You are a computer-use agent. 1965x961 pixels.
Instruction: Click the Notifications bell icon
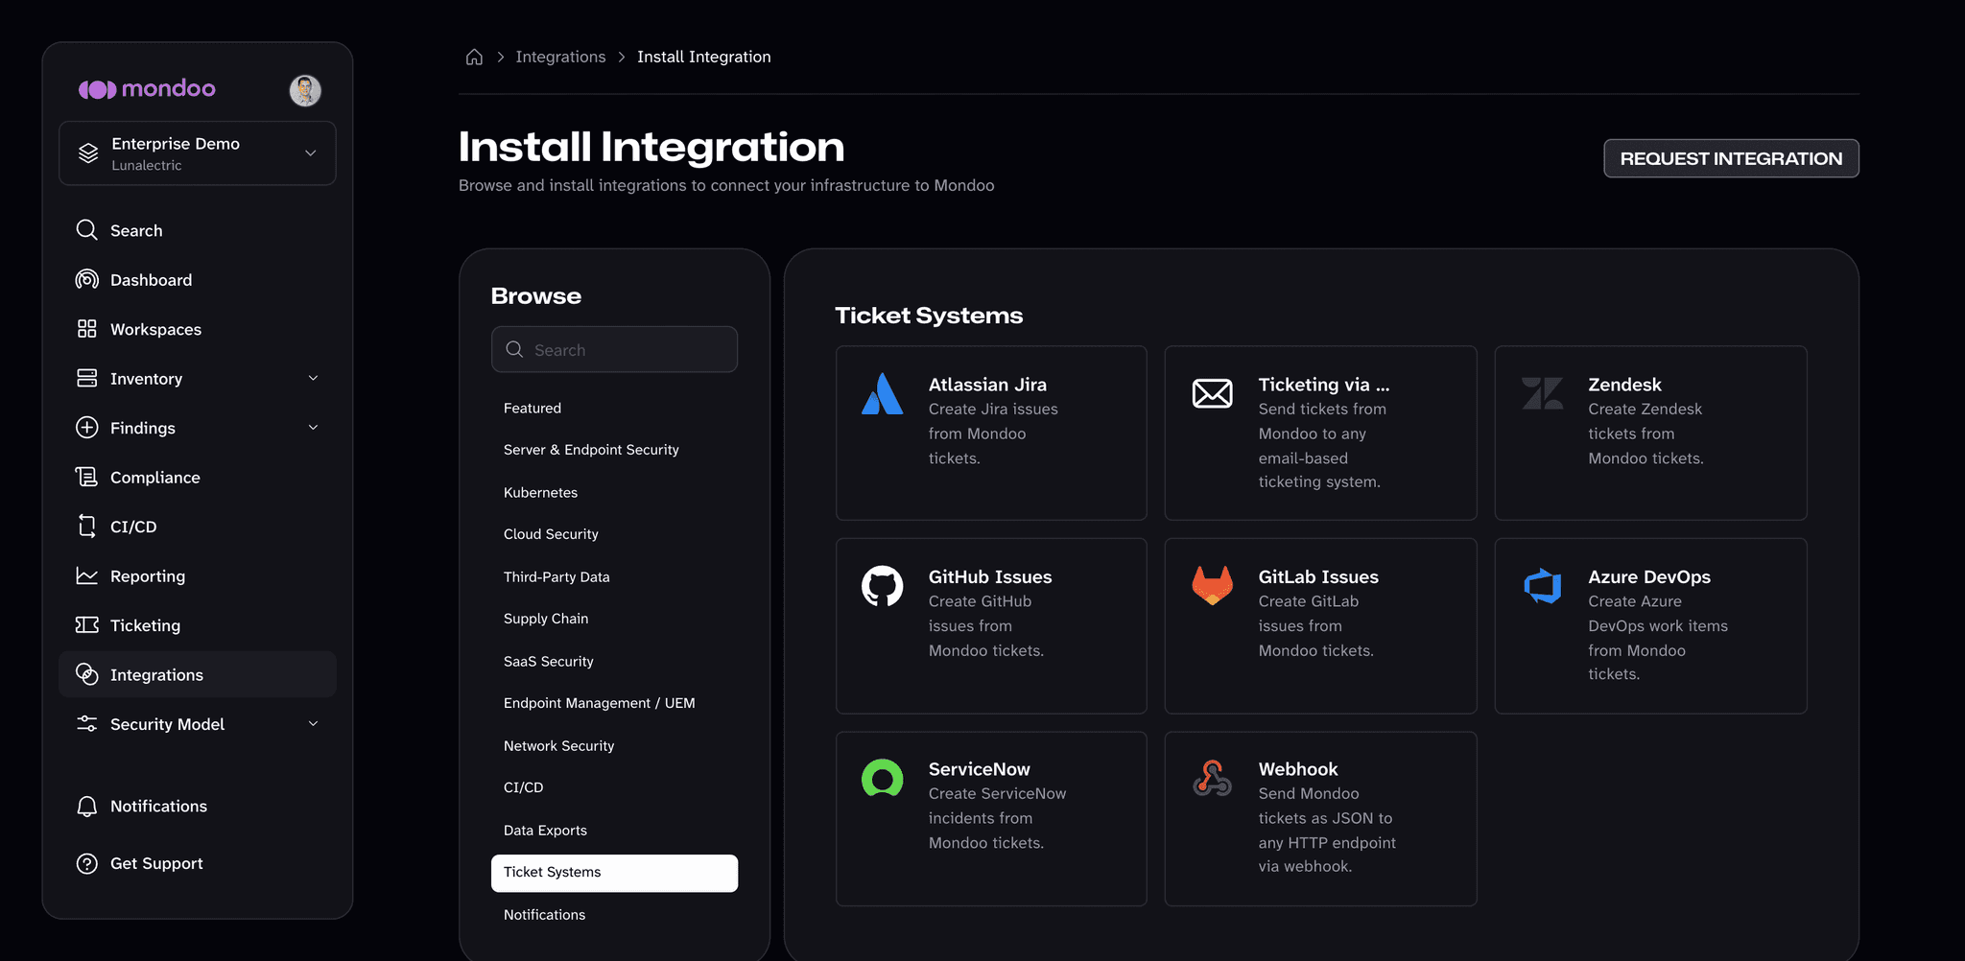[x=87, y=807]
